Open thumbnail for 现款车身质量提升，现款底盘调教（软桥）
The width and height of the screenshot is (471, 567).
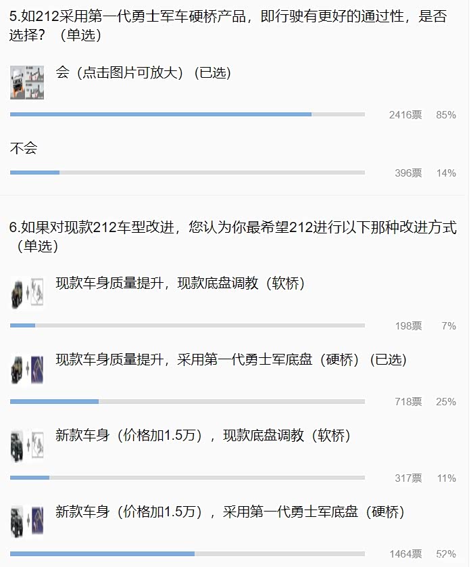pyautogui.click(x=27, y=293)
